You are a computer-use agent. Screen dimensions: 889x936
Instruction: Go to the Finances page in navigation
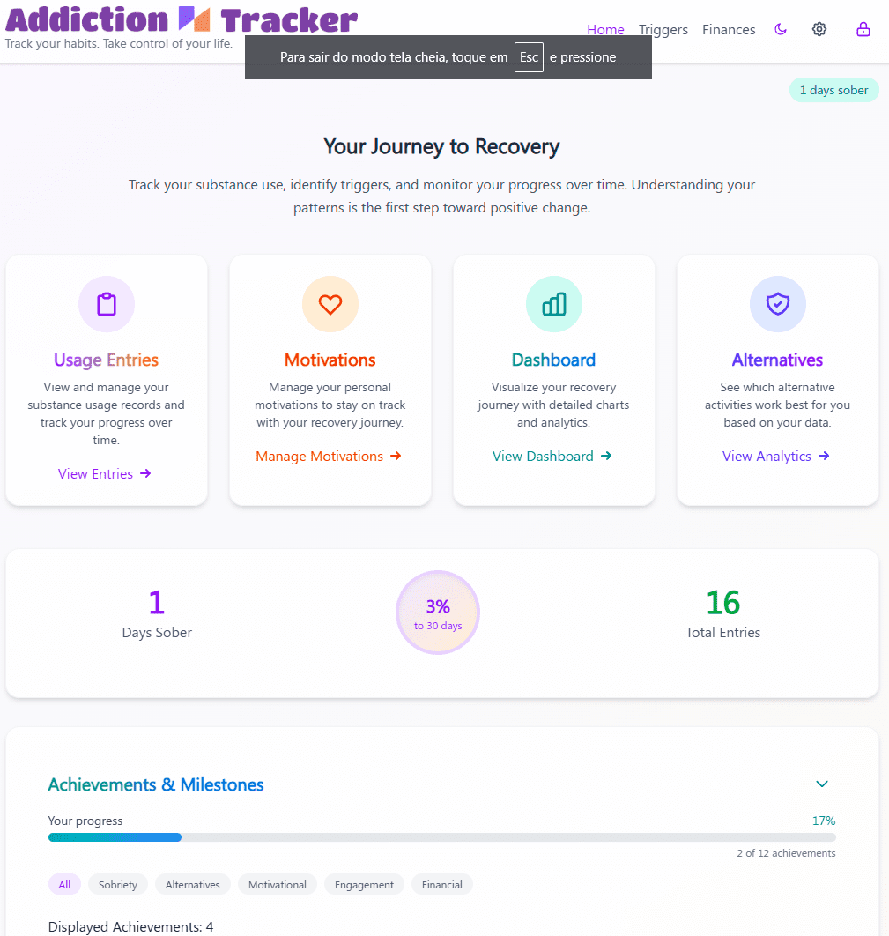click(729, 29)
